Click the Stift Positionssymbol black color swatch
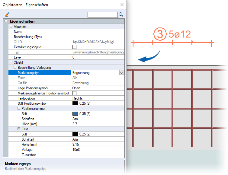Screen dimensions: 228x175 [x=75, y=103]
